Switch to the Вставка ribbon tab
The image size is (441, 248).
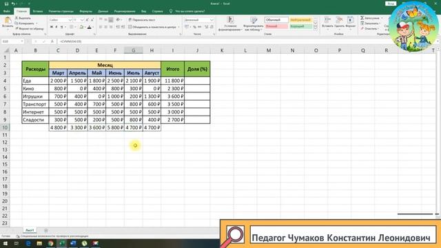pyautogui.click(x=38, y=11)
